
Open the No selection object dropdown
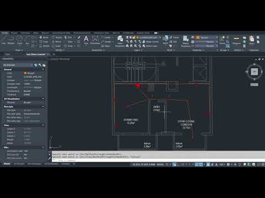click(18, 65)
